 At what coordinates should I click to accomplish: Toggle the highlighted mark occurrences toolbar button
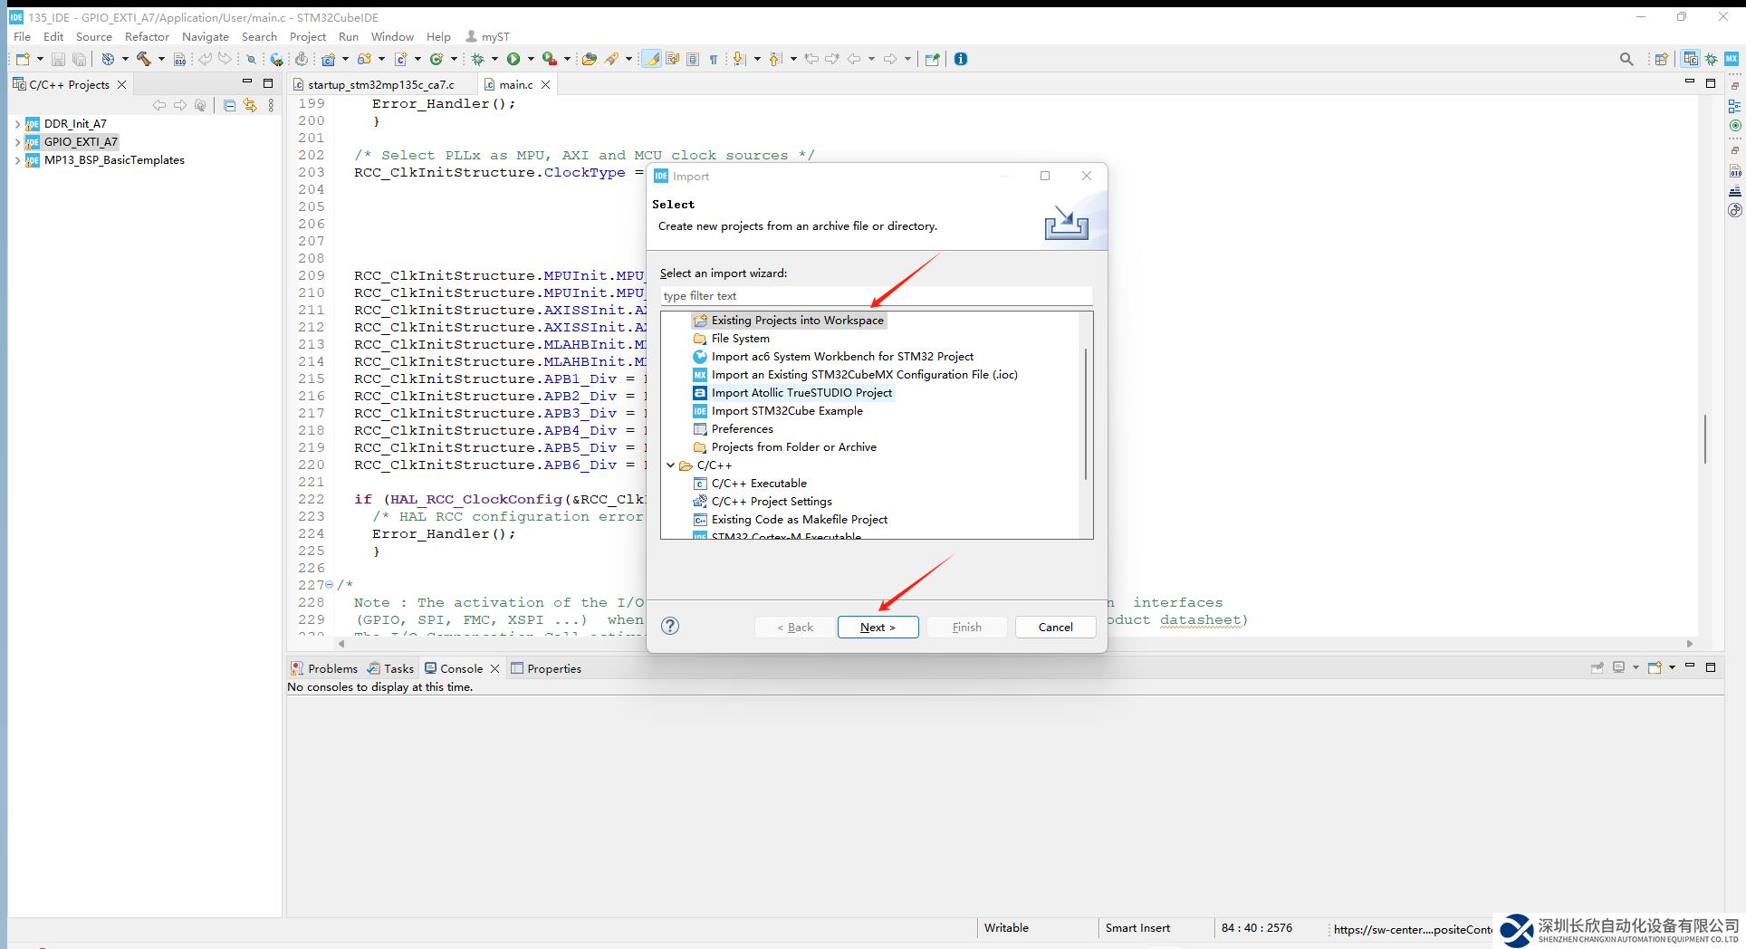651,59
